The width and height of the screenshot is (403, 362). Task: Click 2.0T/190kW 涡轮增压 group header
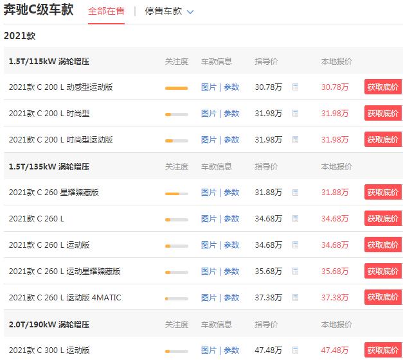pyautogui.click(x=49, y=325)
